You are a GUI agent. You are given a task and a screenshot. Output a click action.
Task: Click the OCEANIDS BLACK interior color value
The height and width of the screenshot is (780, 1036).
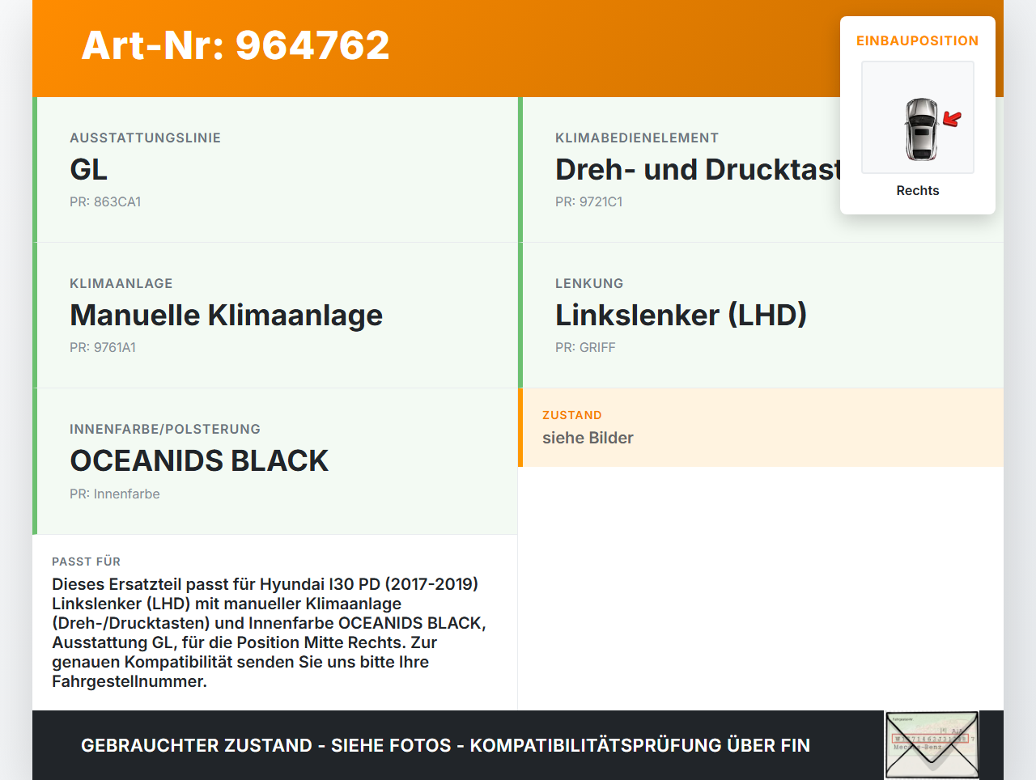coord(199,460)
